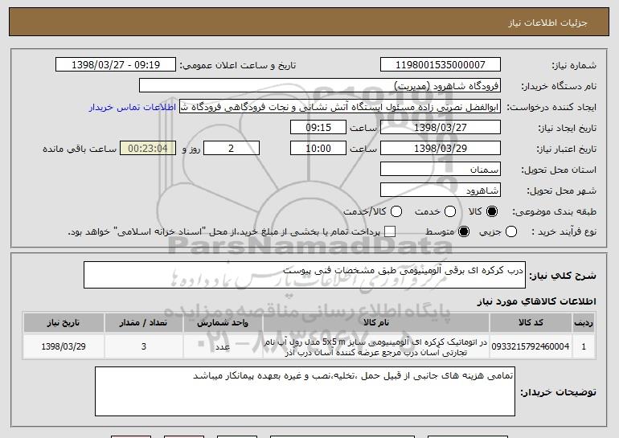Image resolution: width=619 pixels, height=438 pixels.
Task: Click the public announcement date field 09:19
Action: coord(116,65)
